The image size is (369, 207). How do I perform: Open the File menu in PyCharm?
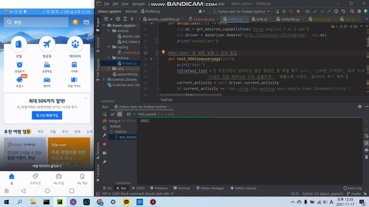[107, 4]
